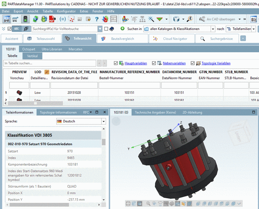259x209 pixels.
Task: Click the BMP export toolbar icon
Action: click(x=7, y=19)
